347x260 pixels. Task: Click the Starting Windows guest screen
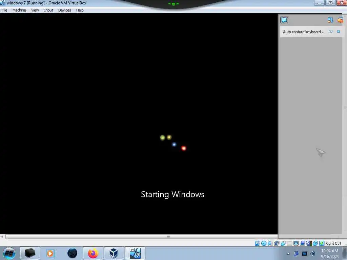point(139,124)
